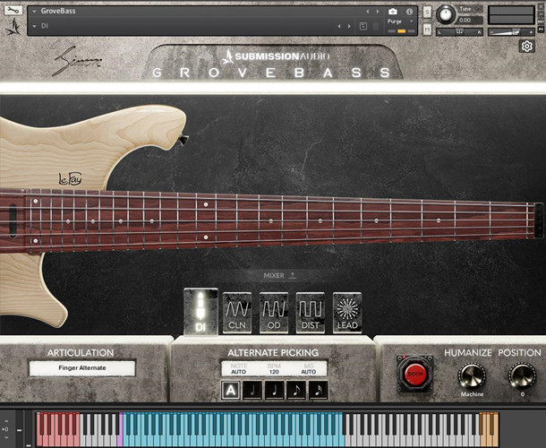Click the ALTERNATE PICKING heading

click(273, 352)
